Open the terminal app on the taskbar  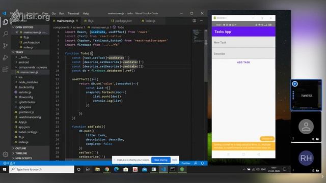[173, 169]
